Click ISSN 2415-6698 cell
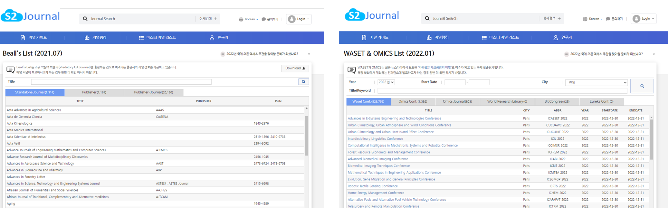Image resolution: width=668 pixels, height=208 pixels. (x=261, y=184)
